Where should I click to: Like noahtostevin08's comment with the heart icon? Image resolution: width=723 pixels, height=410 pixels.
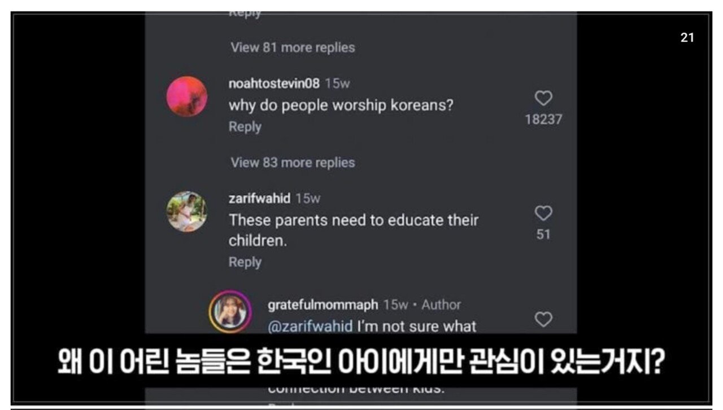point(543,99)
